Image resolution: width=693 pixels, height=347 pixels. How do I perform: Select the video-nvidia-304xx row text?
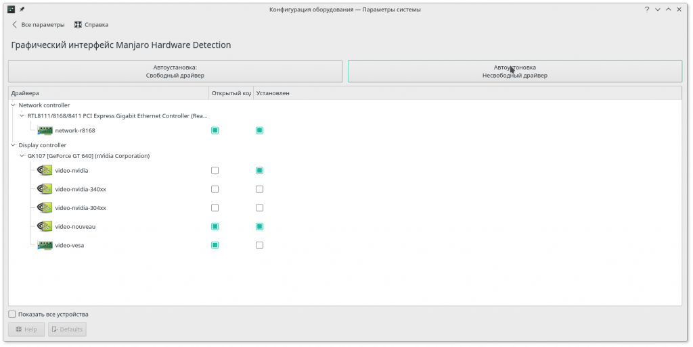click(81, 208)
